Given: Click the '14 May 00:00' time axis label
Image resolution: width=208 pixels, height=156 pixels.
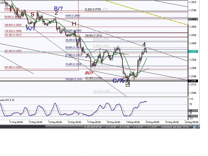Looking at the screenshot, I should tap(75, 122).
